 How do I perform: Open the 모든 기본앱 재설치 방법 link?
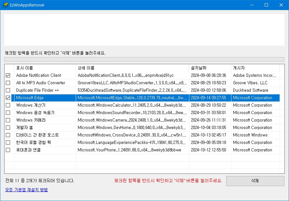(x=27, y=190)
